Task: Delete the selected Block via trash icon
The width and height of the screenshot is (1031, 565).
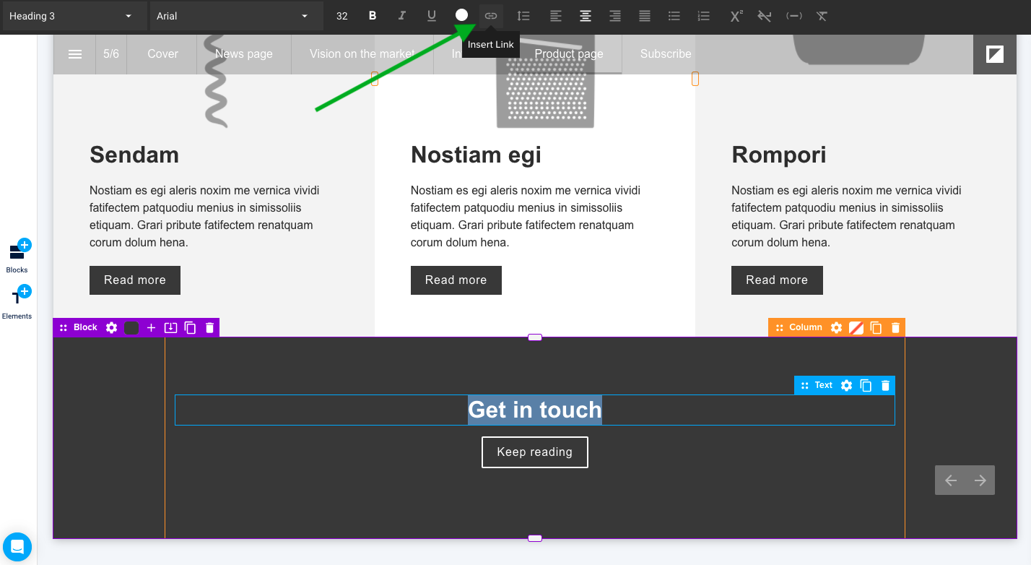Action: pos(209,327)
